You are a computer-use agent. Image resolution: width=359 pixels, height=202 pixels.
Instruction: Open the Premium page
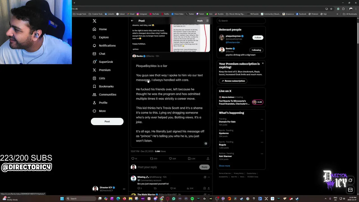(102, 70)
